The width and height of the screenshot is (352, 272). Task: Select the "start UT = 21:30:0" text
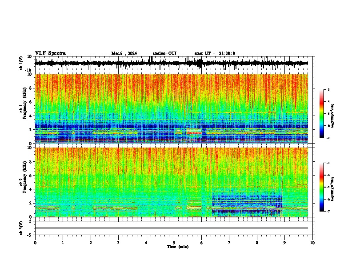[215, 53]
